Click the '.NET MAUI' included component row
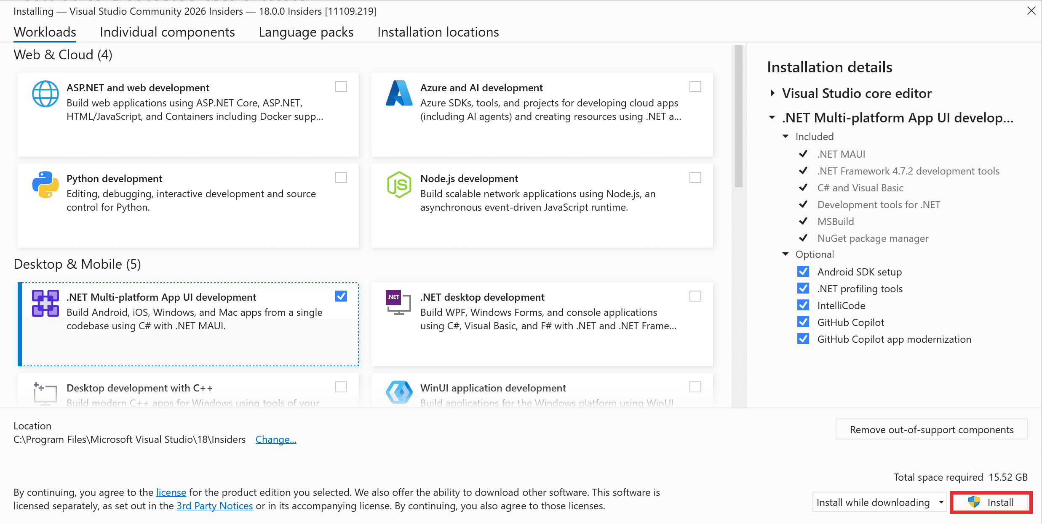Image resolution: width=1042 pixels, height=524 pixels. (841, 154)
